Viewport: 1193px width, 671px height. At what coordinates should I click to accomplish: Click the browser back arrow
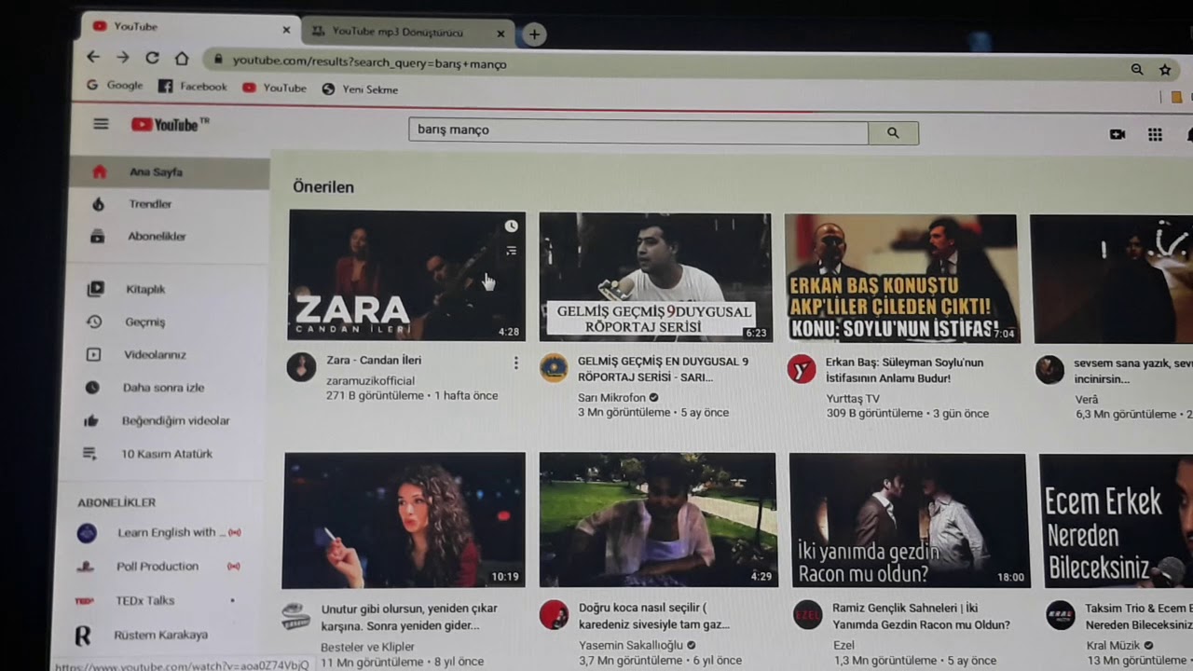(x=93, y=57)
